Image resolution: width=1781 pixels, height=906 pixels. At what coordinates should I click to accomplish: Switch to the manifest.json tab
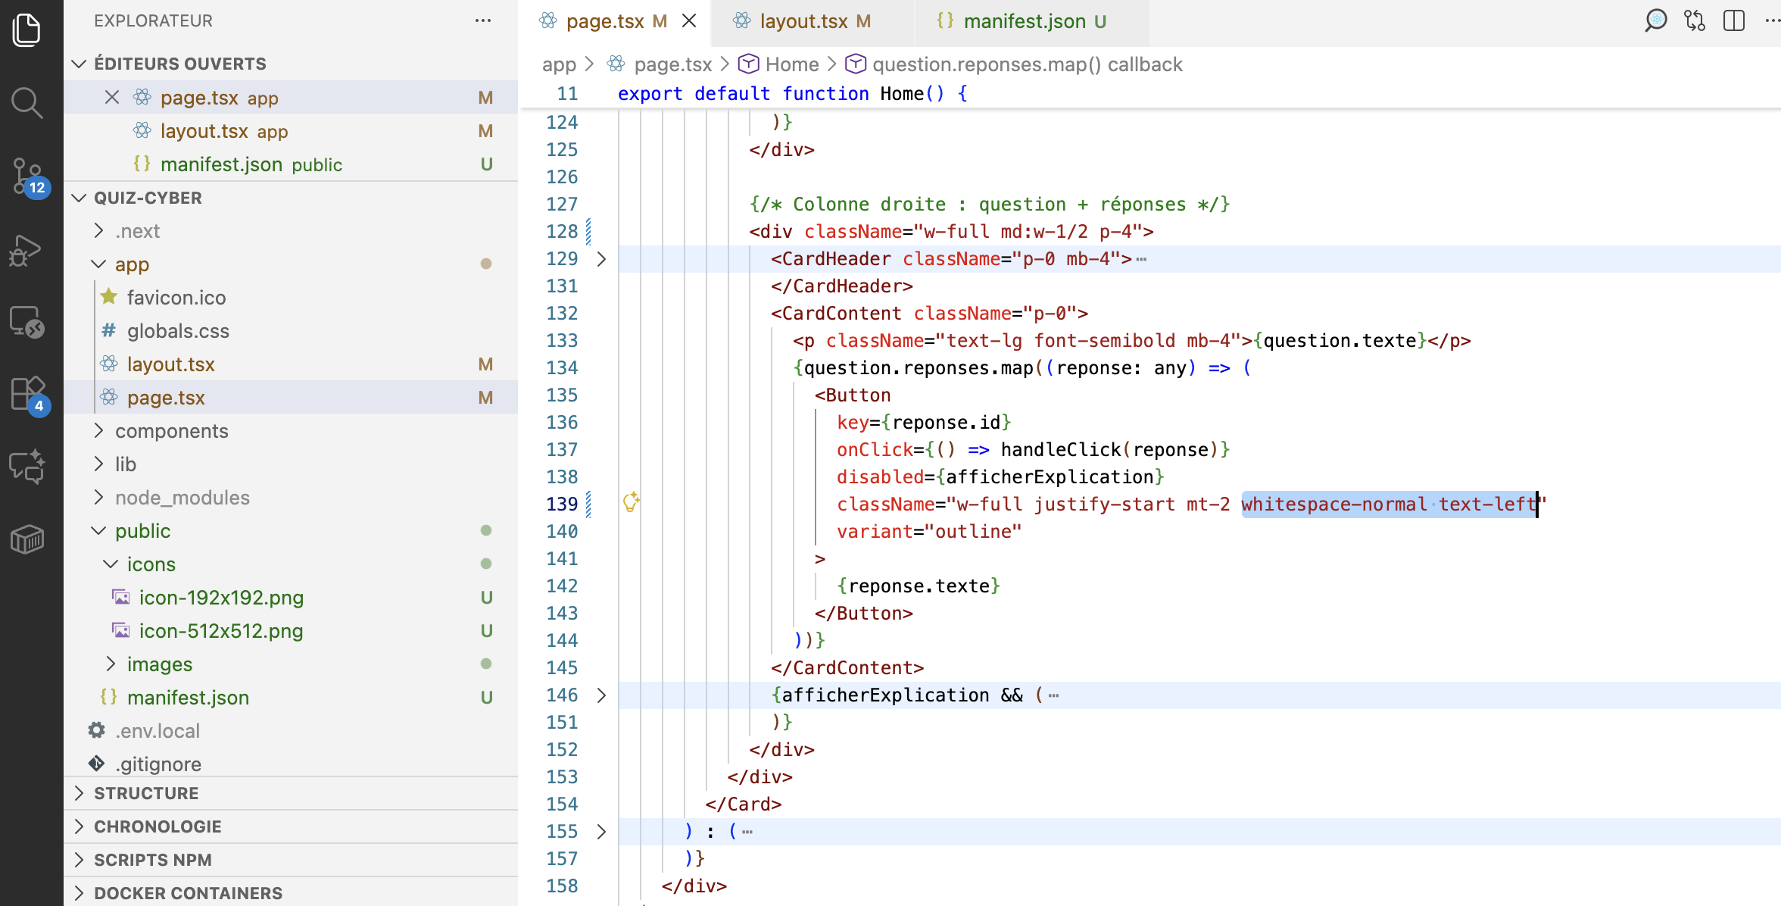click(1024, 21)
